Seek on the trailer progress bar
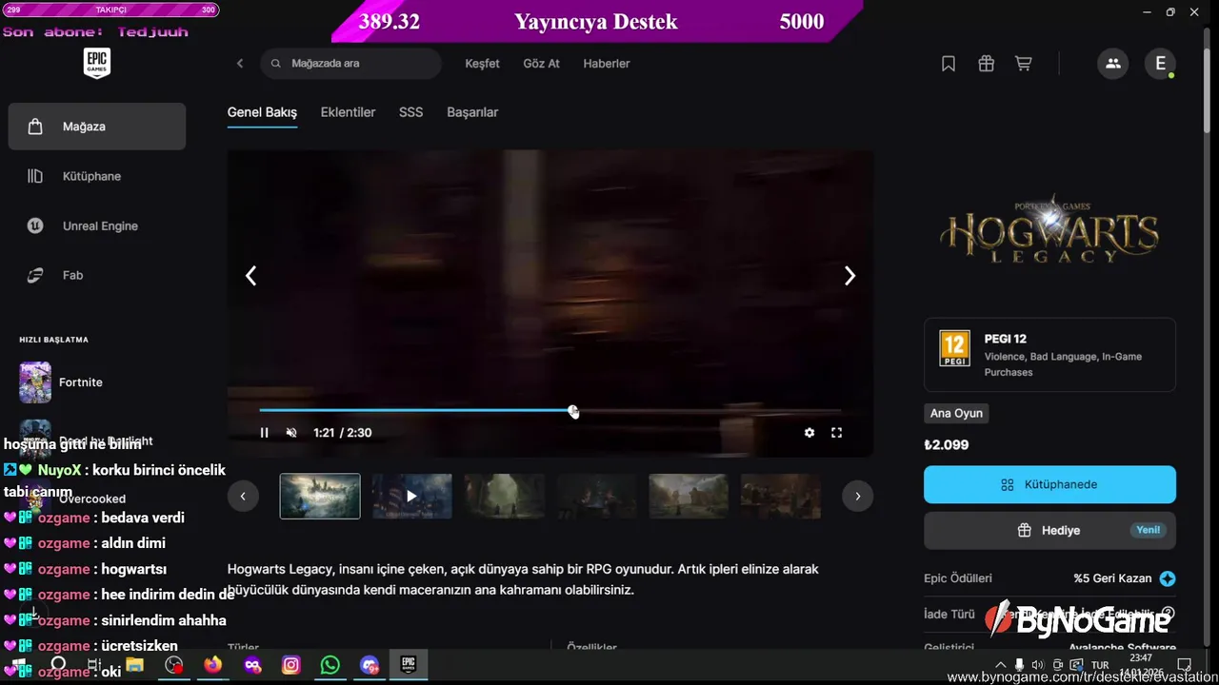This screenshot has width=1219, height=685. [x=550, y=410]
